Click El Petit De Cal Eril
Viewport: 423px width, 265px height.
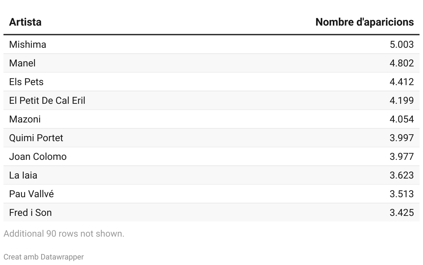47,100
